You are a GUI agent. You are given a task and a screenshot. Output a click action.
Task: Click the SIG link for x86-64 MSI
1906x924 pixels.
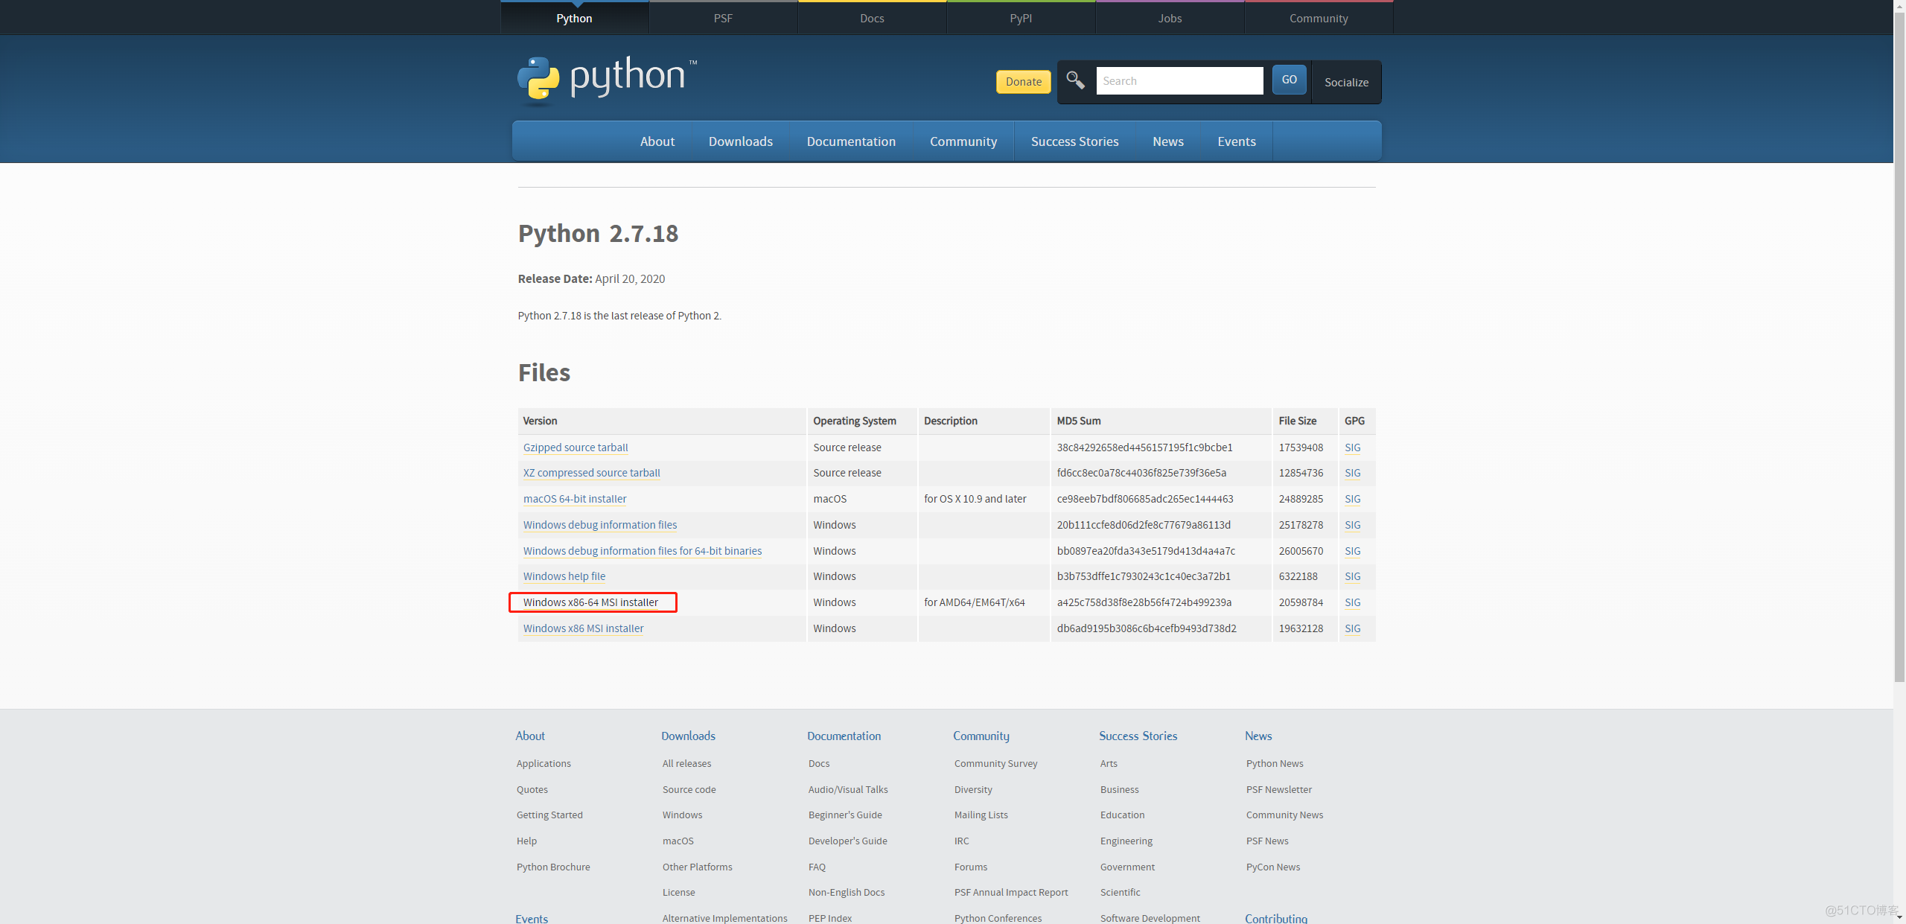tap(1353, 602)
